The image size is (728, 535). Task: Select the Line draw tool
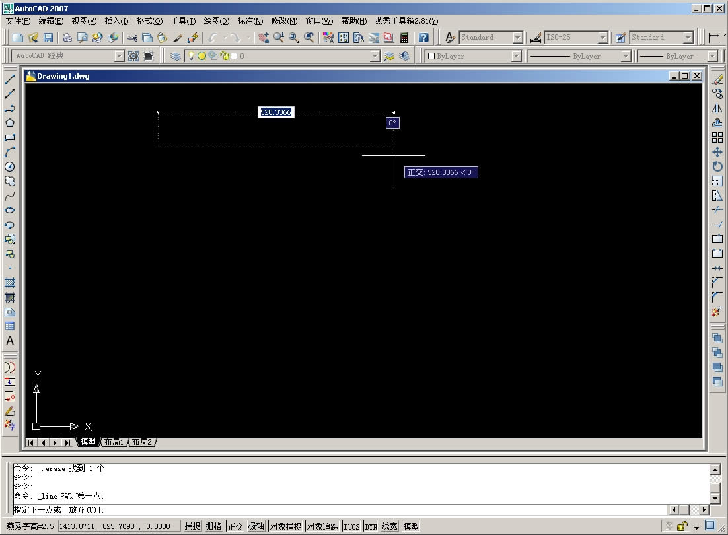(10, 79)
